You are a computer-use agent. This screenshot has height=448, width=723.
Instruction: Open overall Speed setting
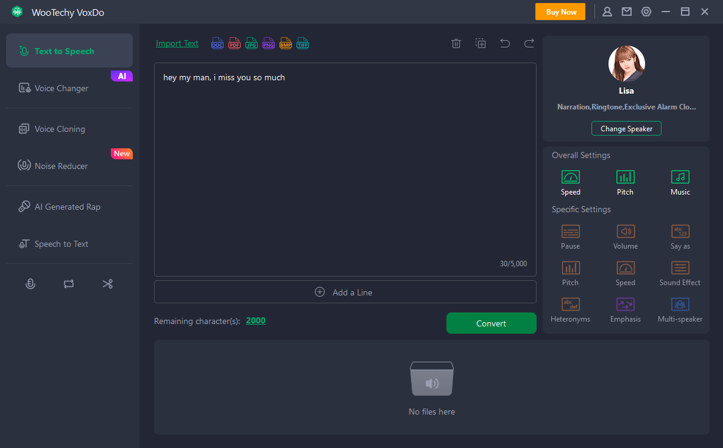570,182
